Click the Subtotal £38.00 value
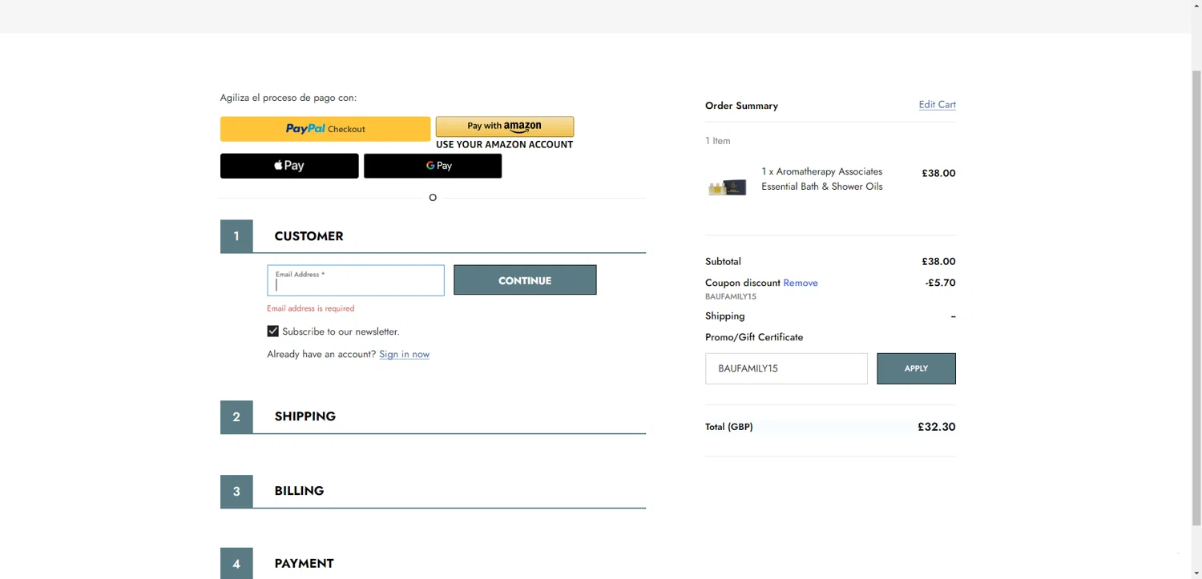The width and height of the screenshot is (1202, 579). tap(938, 262)
